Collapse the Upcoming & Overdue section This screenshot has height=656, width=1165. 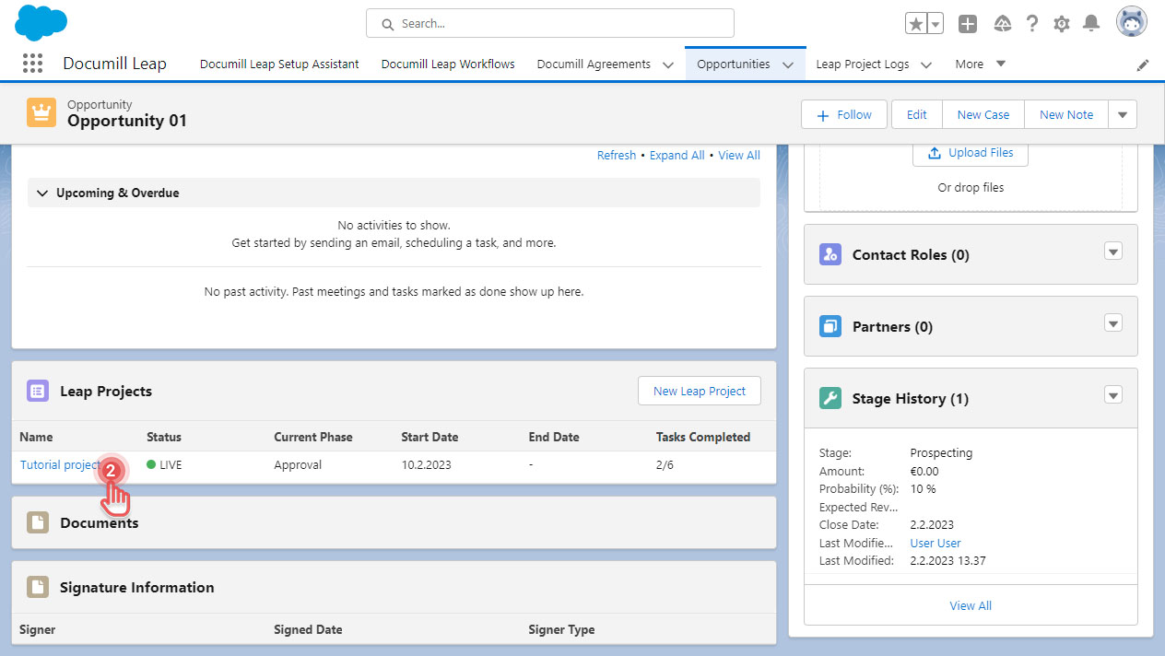pos(42,193)
